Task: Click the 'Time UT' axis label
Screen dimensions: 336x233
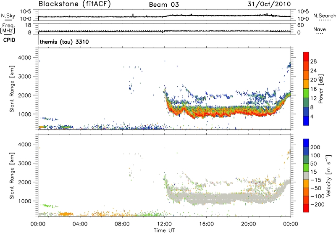Action: click(164, 230)
